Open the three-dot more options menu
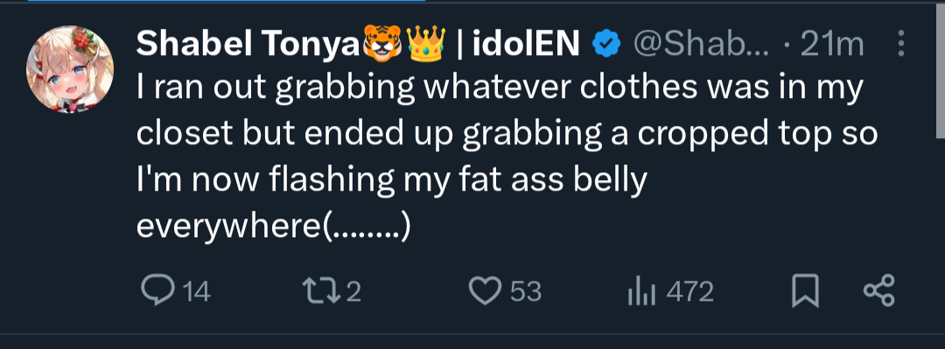 901,44
